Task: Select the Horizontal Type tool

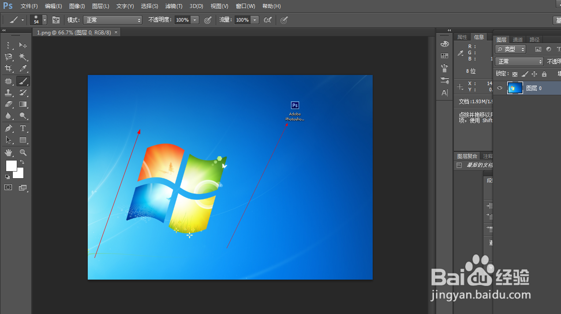Action: (23, 128)
